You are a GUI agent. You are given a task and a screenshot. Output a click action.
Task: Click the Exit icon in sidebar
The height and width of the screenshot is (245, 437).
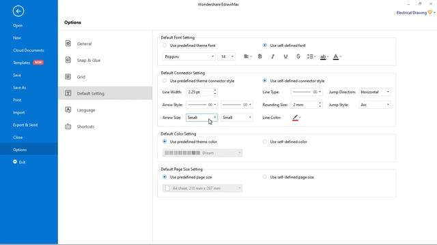click(15, 162)
